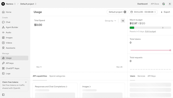Open the Assistants icon

[3, 48]
